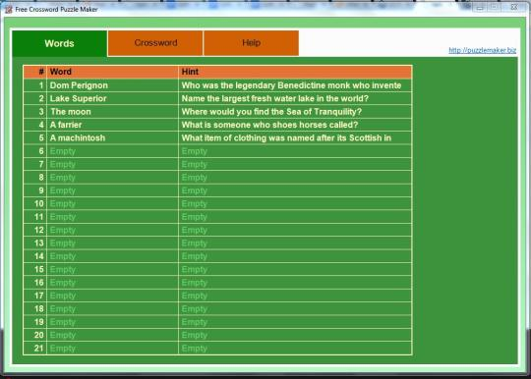Switch to the Crossword tab
This screenshot has width=531, height=379.
pos(155,43)
